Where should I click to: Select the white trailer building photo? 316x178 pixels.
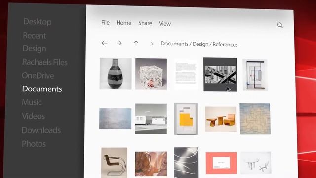coord(151,119)
